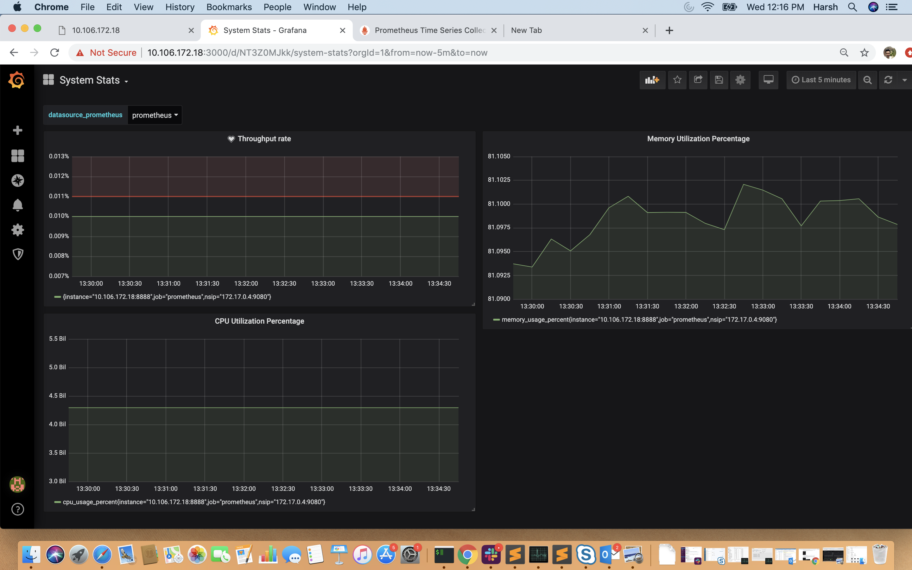Image resolution: width=912 pixels, height=570 pixels.
Task: Click the Add panel icon
Action: 652,80
